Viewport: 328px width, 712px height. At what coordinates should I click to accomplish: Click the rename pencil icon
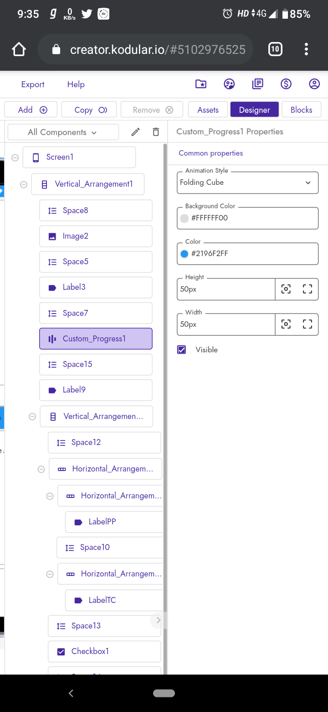[135, 132]
